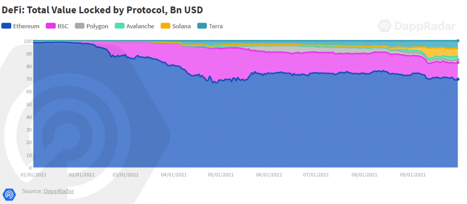The height and width of the screenshot is (204, 467).
Task: Toggle the Polygon legend label
Action: click(x=97, y=26)
